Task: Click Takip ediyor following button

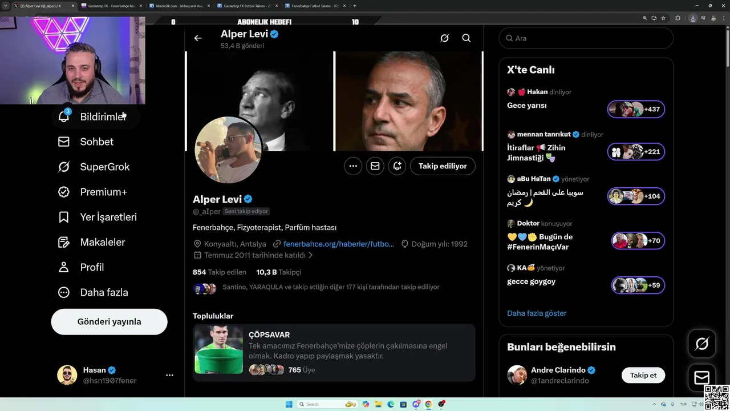Action: coord(443,166)
